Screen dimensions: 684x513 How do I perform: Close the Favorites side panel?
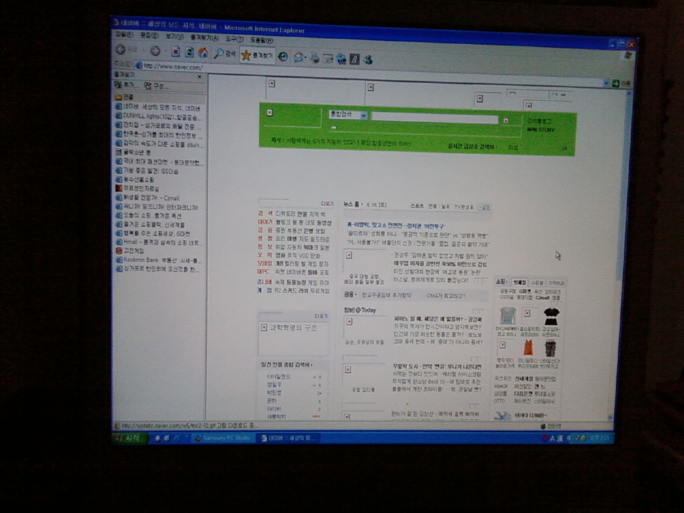pyautogui.click(x=199, y=77)
